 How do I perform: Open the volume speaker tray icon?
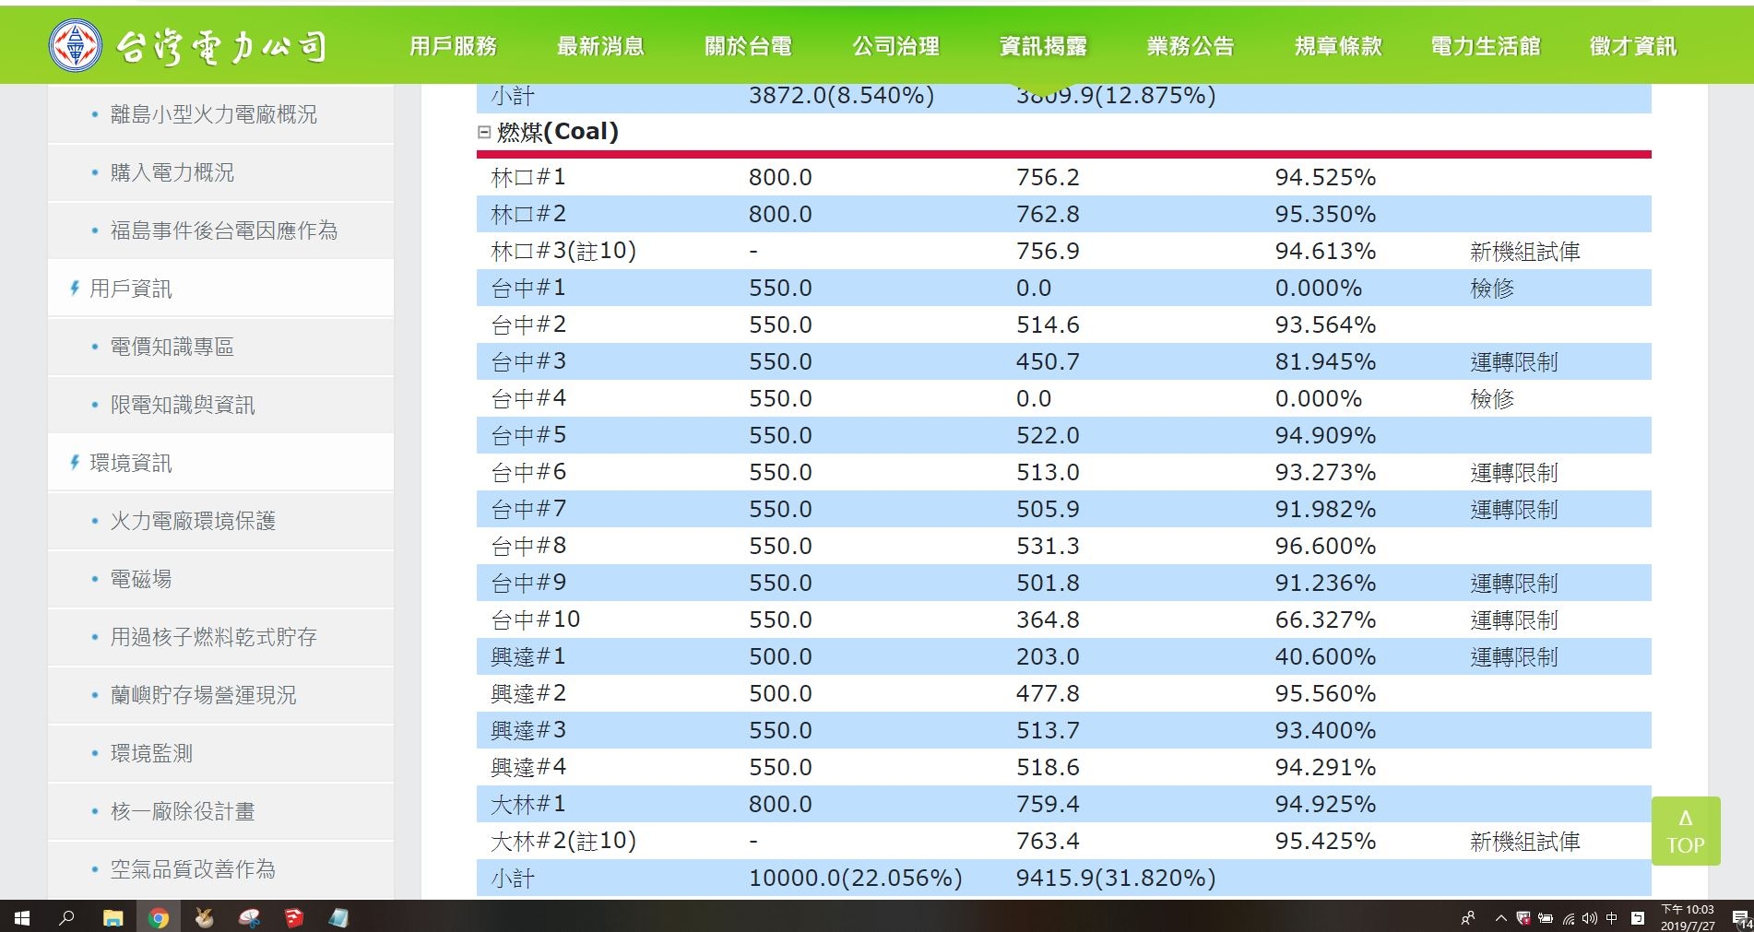[1589, 917]
